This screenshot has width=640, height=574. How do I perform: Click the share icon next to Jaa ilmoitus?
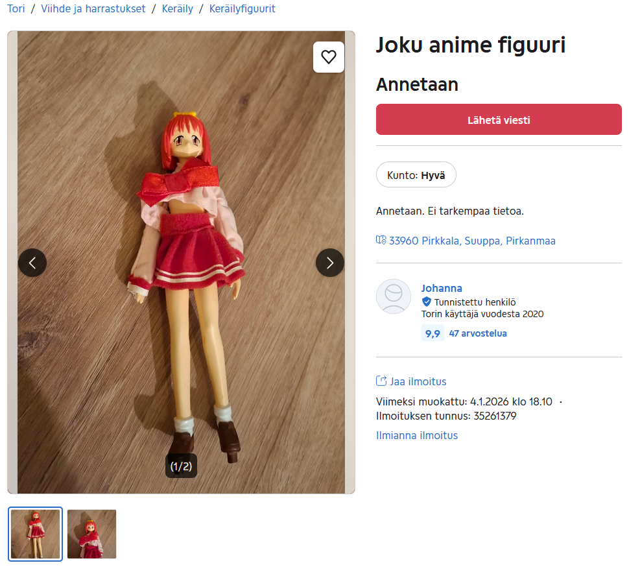(381, 381)
